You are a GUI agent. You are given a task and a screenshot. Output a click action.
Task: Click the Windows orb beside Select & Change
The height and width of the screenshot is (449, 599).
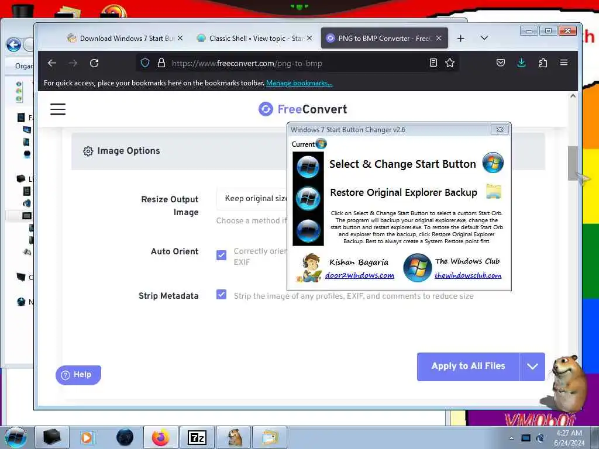[x=493, y=163]
